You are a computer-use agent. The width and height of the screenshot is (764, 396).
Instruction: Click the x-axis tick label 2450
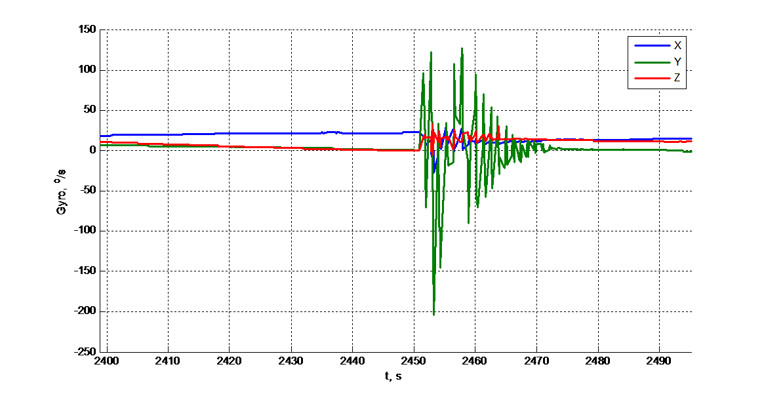pyautogui.click(x=414, y=361)
